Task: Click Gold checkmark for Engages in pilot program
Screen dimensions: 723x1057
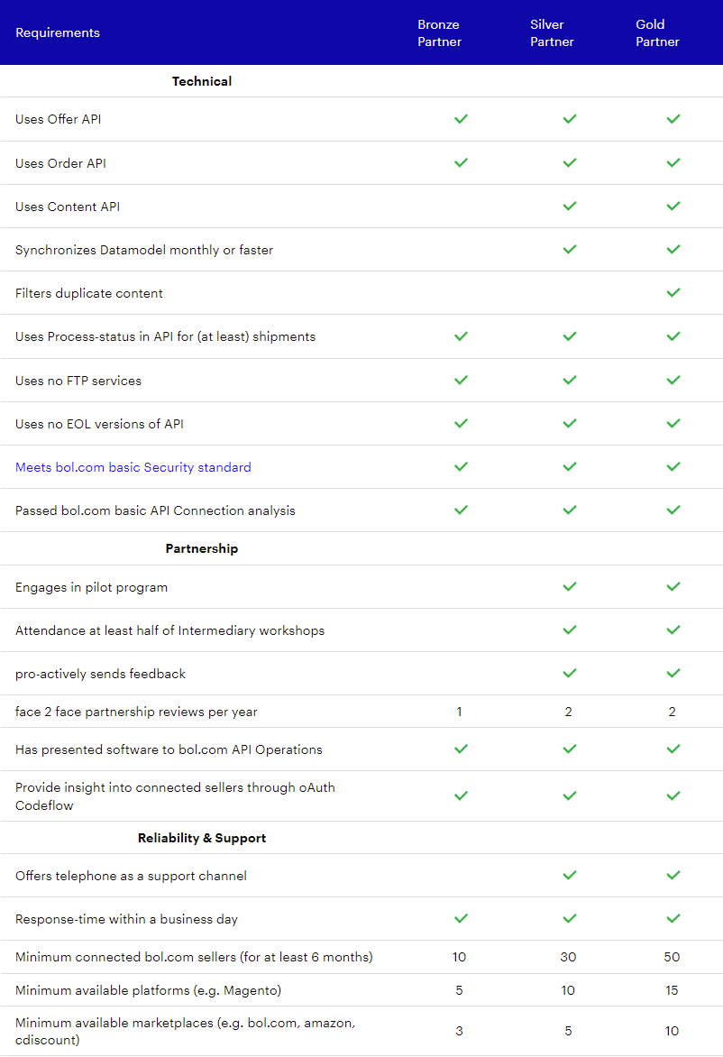Action: point(673,586)
